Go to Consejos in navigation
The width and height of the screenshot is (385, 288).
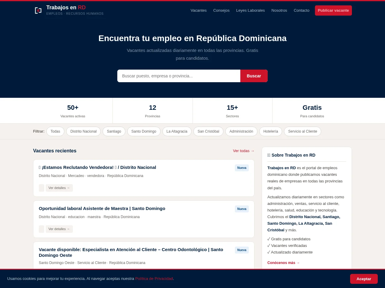(x=221, y=10)
